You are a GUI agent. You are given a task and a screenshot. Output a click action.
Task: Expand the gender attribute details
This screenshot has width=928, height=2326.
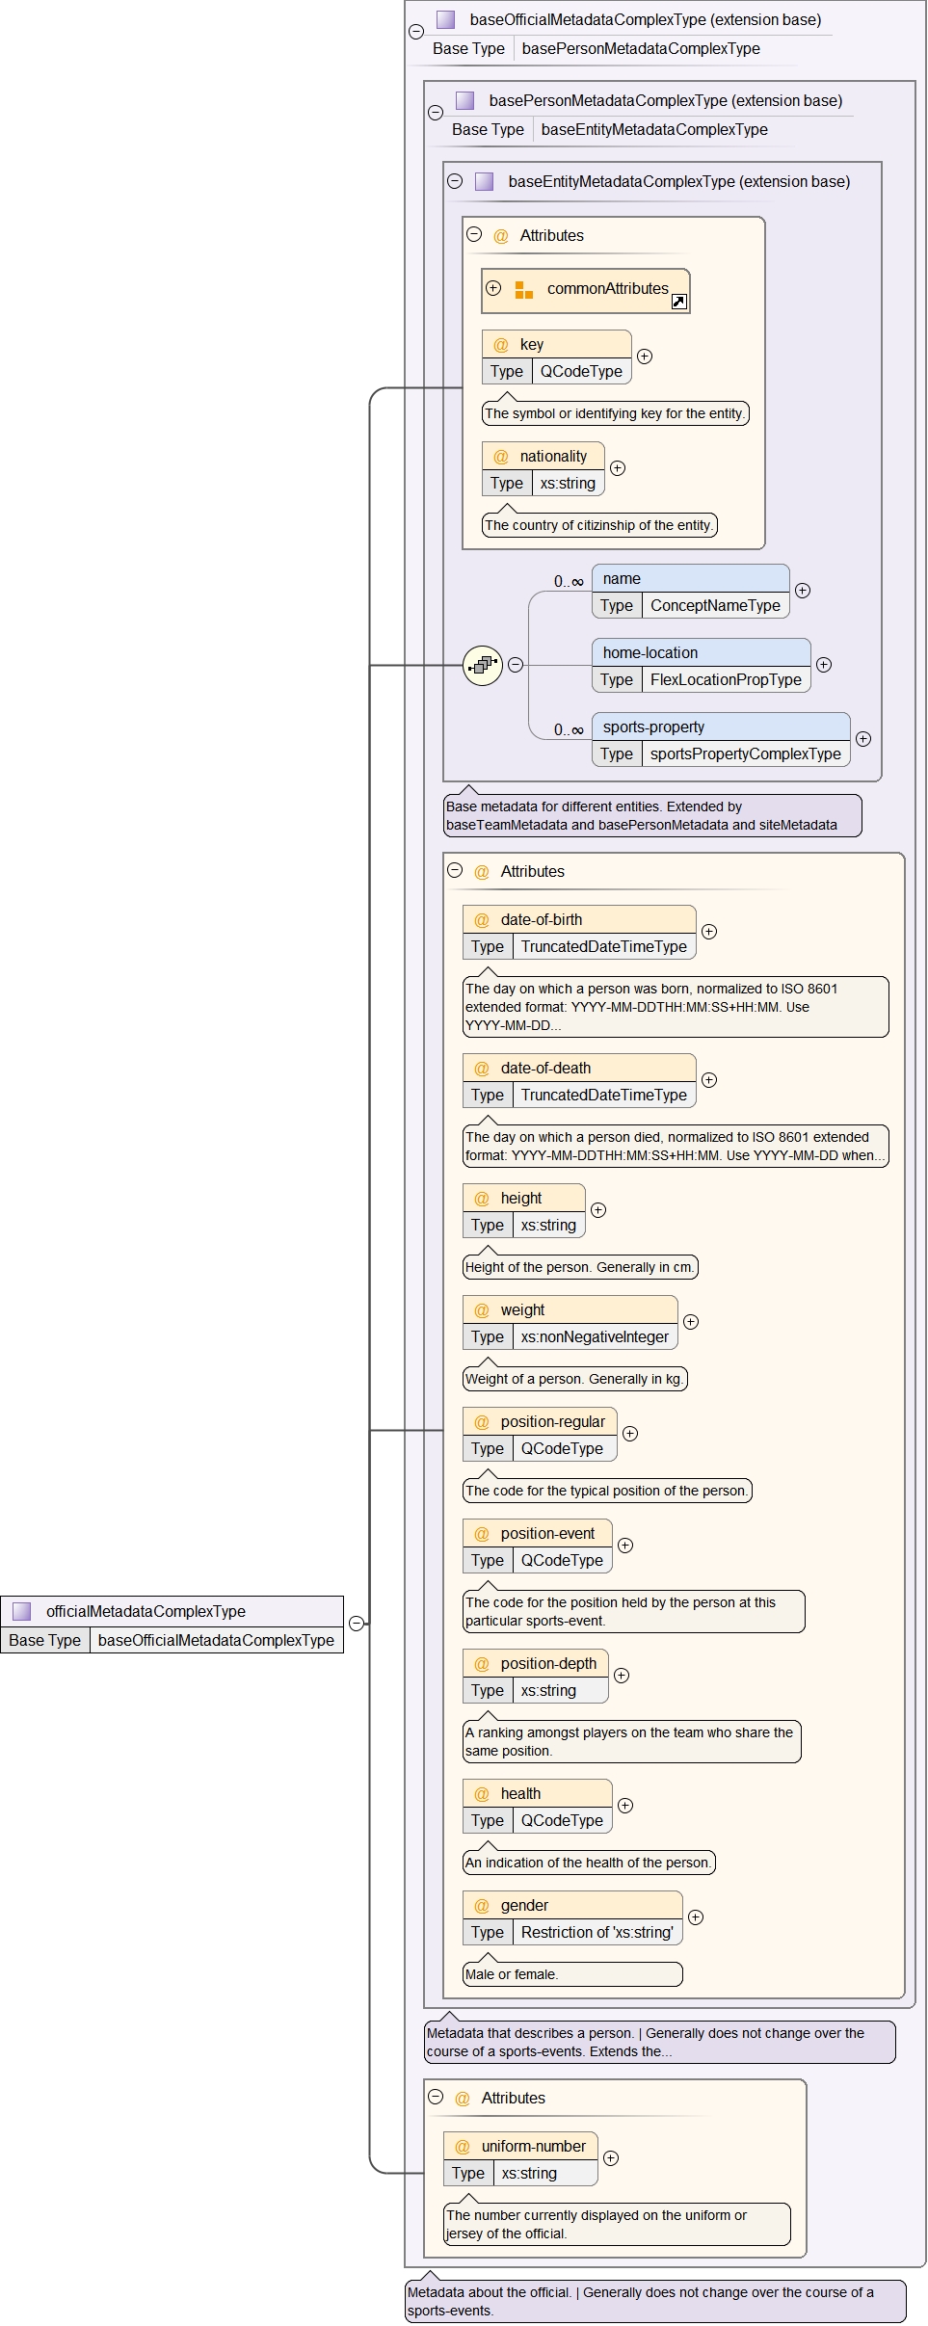[x=696, y=1917]
